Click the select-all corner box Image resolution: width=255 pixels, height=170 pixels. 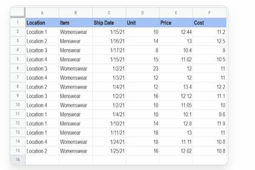pyautogui.click(x=17, y=13)
